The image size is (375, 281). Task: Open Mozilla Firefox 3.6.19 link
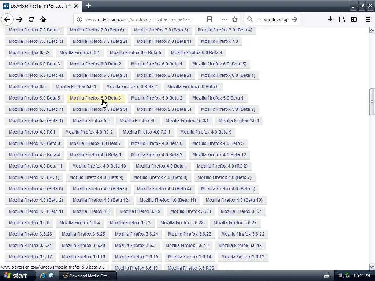click(187, 246)
